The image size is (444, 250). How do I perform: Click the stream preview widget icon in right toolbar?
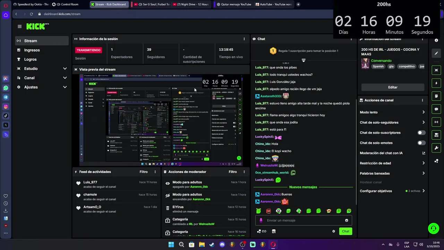pyautogui.click(x=436, y=70)
